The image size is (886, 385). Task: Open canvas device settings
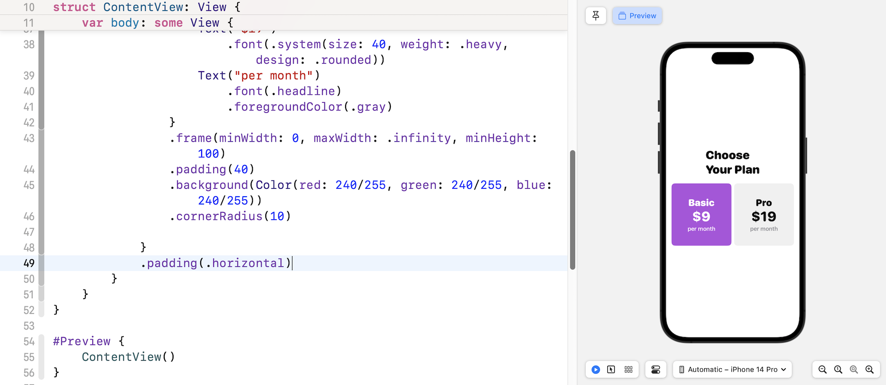(x=656, y=369)
